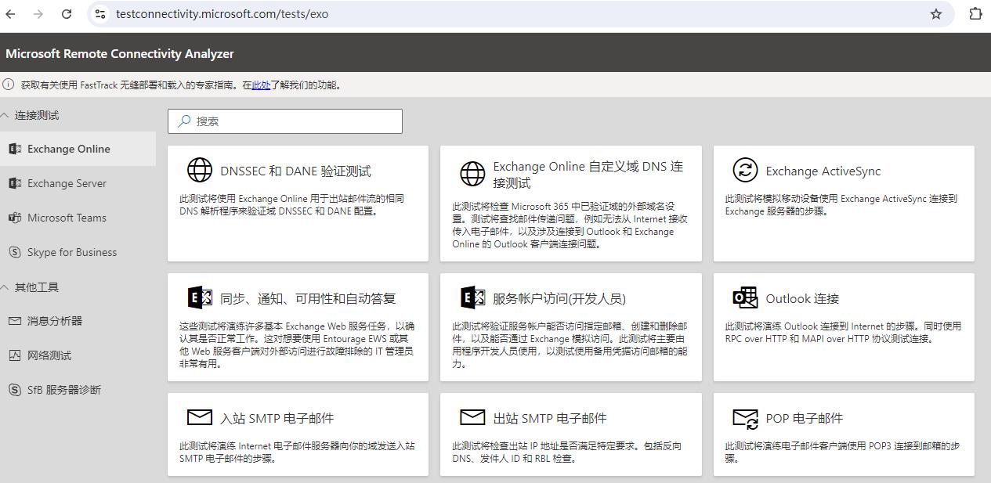Image resolution: width=991 pixels, height=483 pixels.
Task: Click the Microsoft Remote Connectivity Analyzer header title
Action: point(120,53)
